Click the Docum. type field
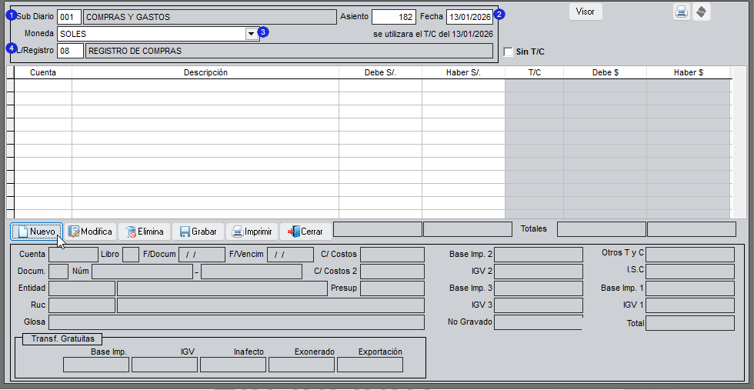The image size is (754, 390). (x=58, y=272)
